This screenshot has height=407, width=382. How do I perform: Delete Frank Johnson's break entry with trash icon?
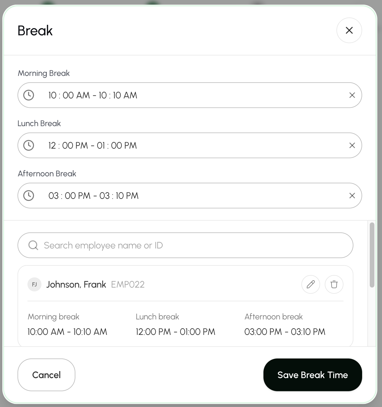tap(334, 284)
